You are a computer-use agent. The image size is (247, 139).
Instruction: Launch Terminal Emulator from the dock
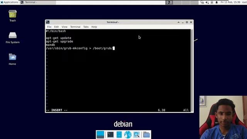[x=110, y=135]
